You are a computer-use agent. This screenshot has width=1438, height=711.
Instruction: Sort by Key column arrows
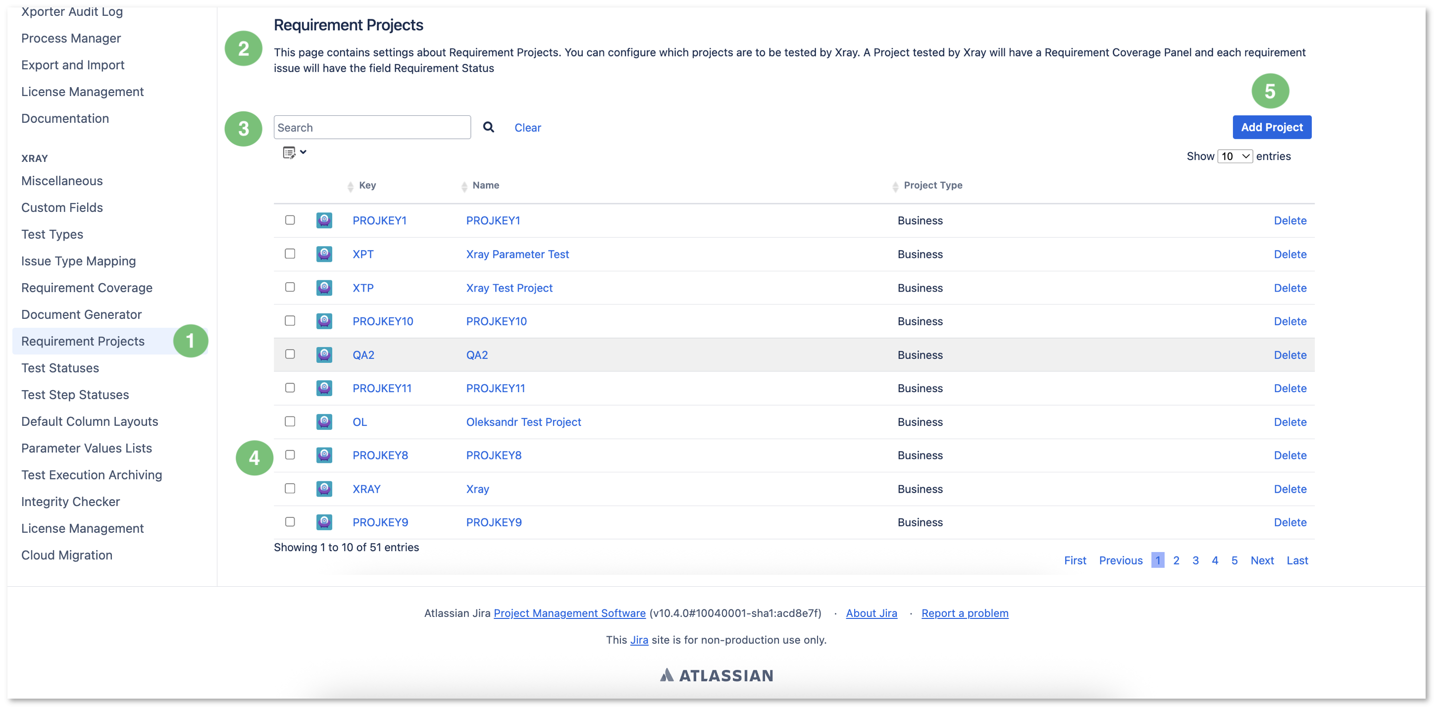tap(351, 187)
